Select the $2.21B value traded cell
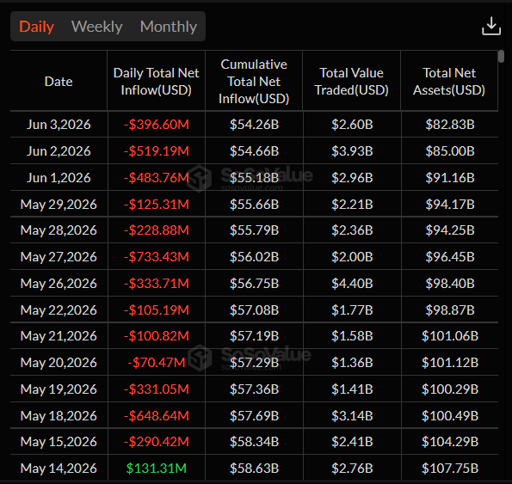This screenshot has width=512, height=484. pos(352,205)
